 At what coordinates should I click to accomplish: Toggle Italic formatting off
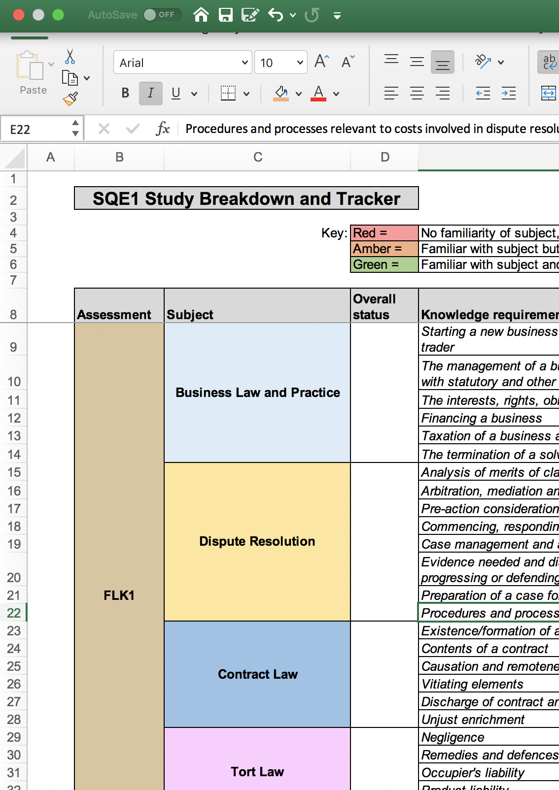pos(150,93)
